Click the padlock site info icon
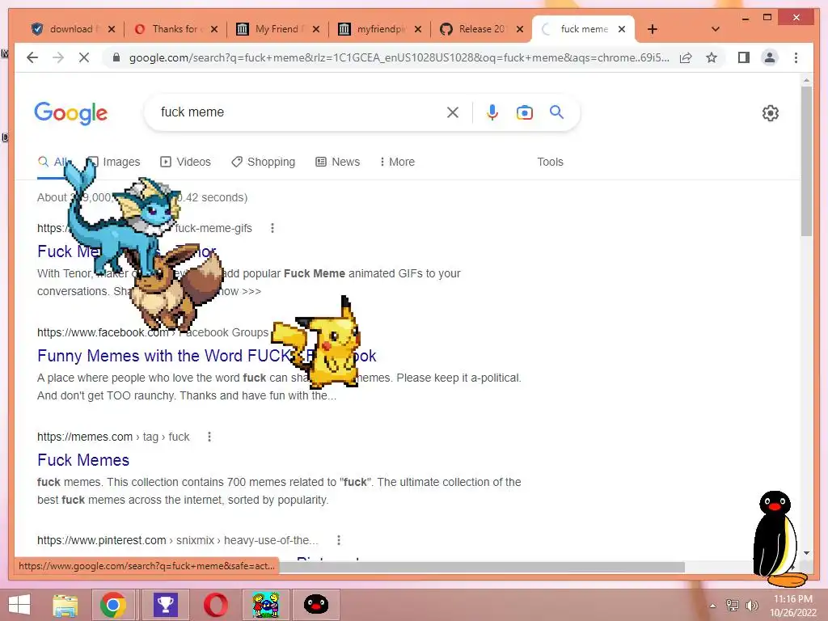 (x=116, y=57)
